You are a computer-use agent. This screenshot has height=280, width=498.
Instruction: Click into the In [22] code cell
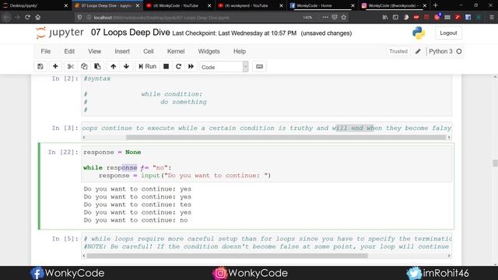(x=266, y=164)
